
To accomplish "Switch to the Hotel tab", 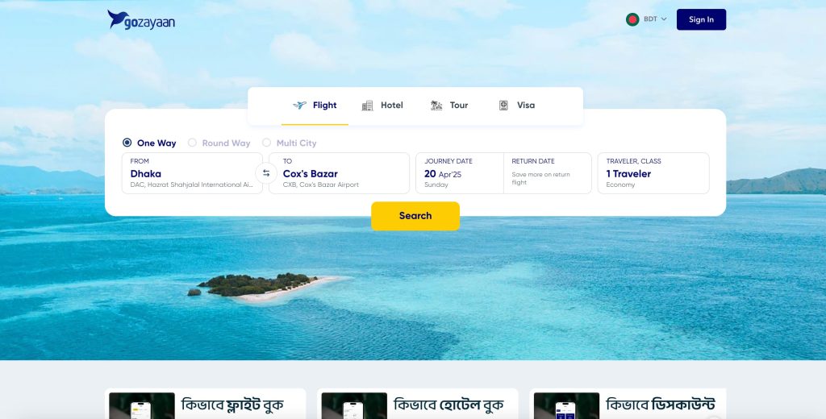I will point(382,106).
